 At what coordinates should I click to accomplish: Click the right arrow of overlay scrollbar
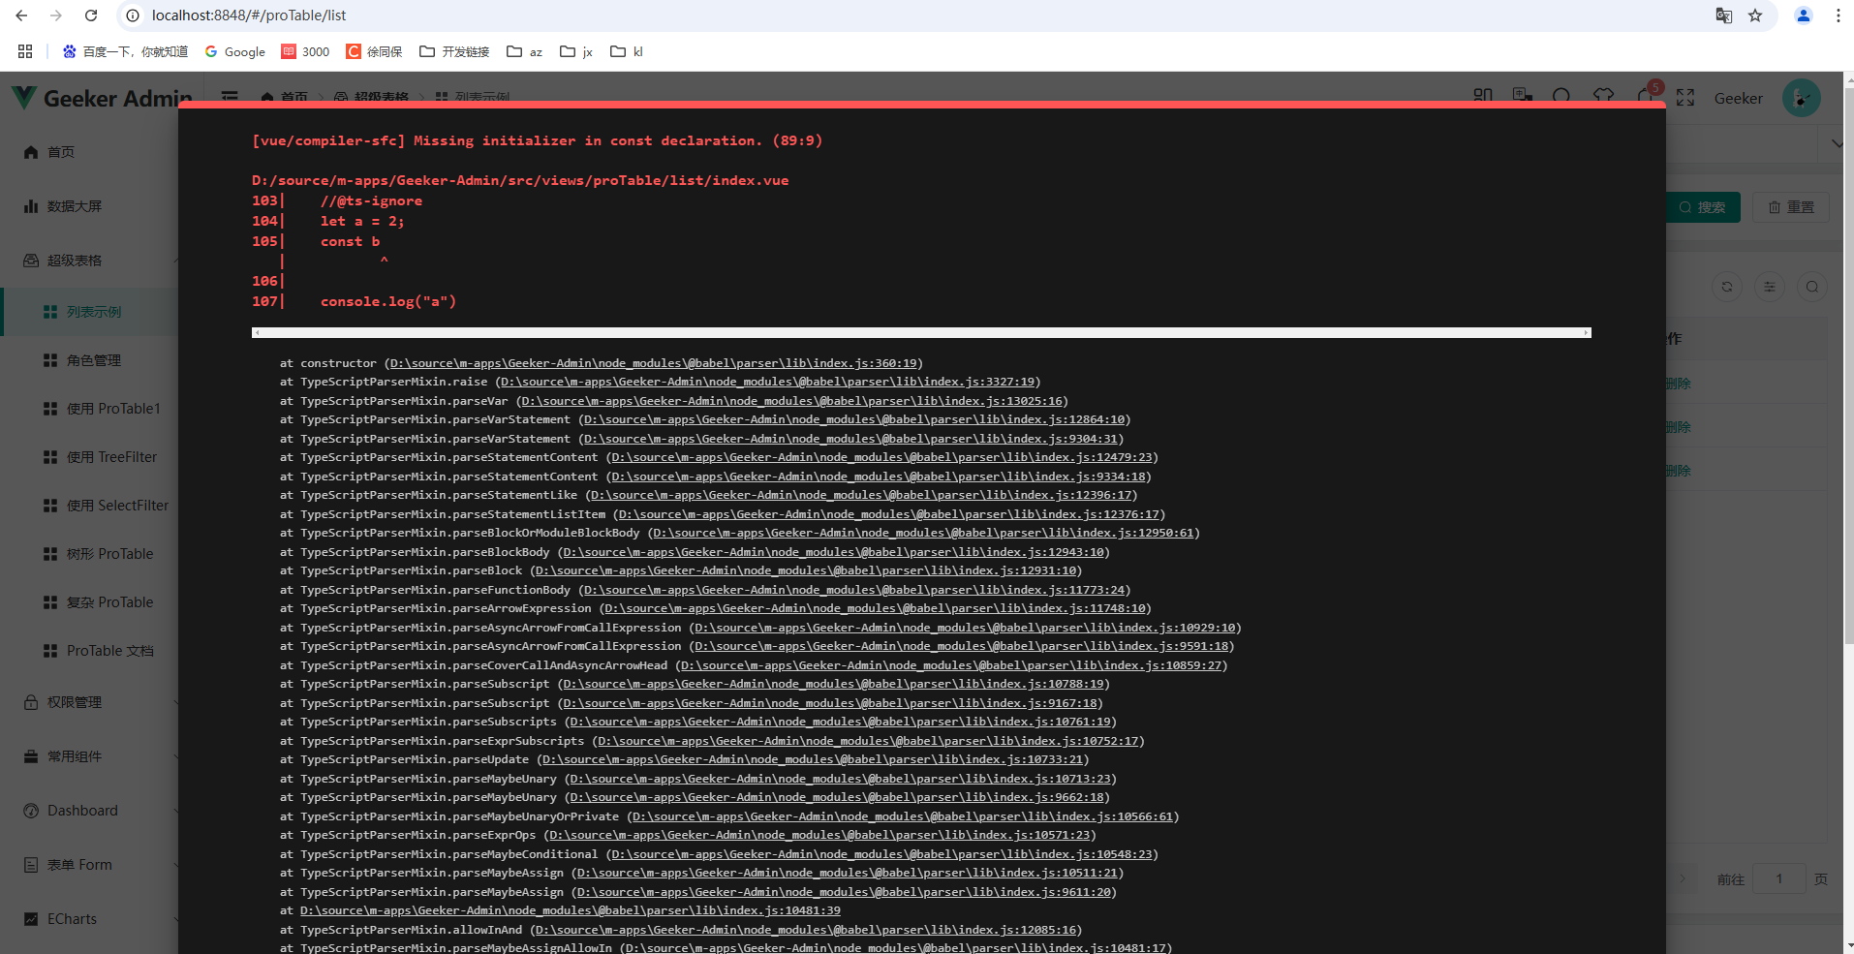(x=1587, y=332)
